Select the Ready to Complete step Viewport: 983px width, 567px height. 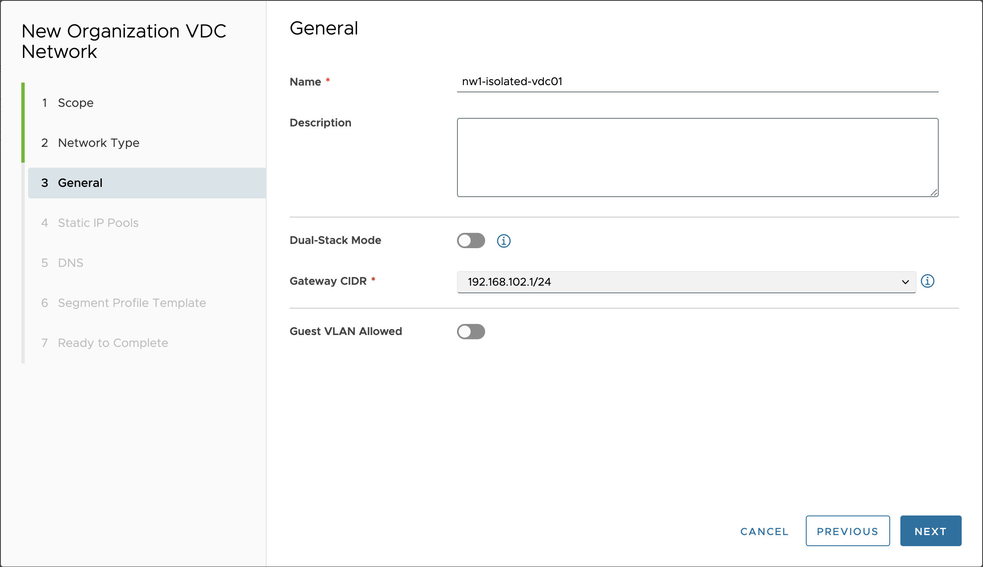(x=113, y=343)
